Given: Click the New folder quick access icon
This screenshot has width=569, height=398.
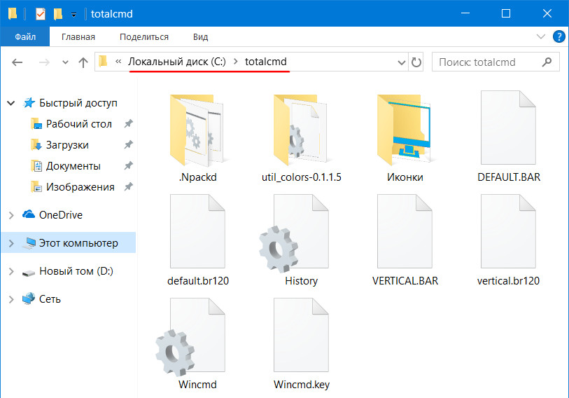Looking at the screenshot, I should (57, 14).
